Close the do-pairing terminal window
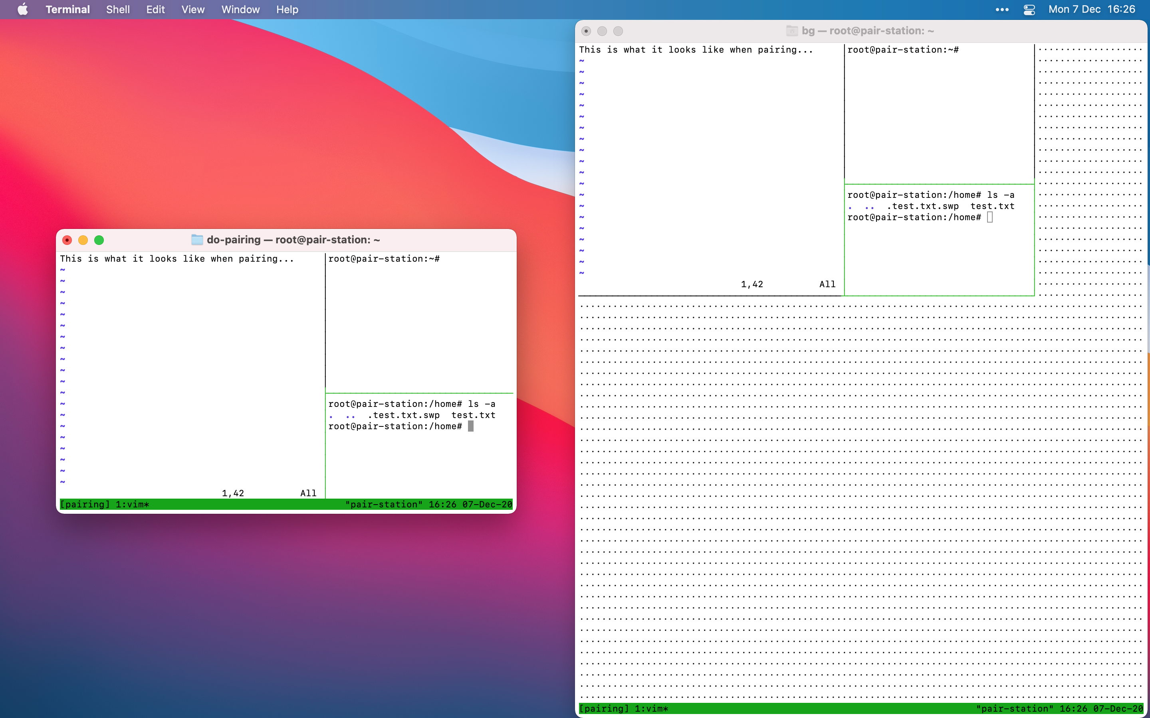This screenshot has height=718, width=1150. pos(67,240)
